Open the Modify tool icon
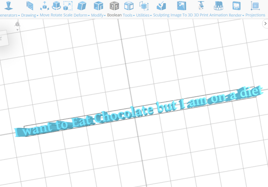Viewport: 268px width, 187px height. point(98,6)
